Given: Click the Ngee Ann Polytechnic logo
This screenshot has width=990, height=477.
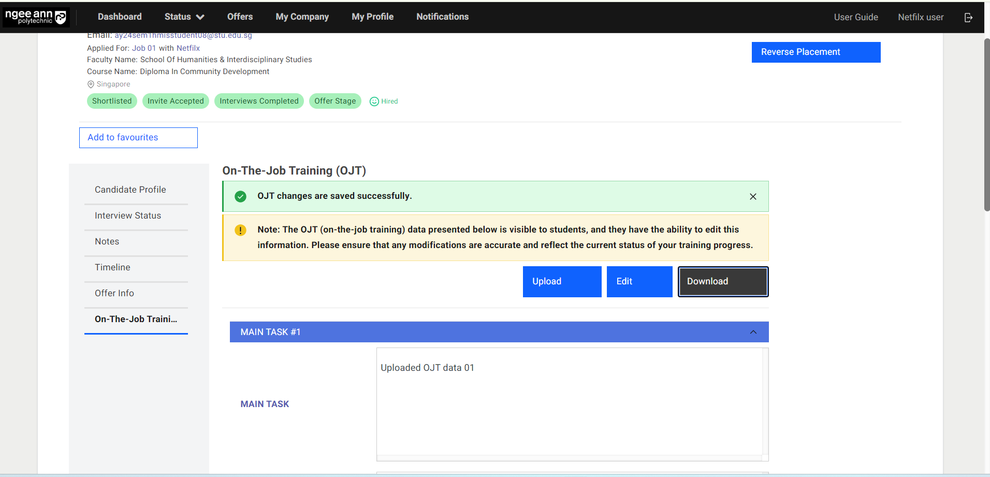Looking at the screenshot, I should coord(36,17).
